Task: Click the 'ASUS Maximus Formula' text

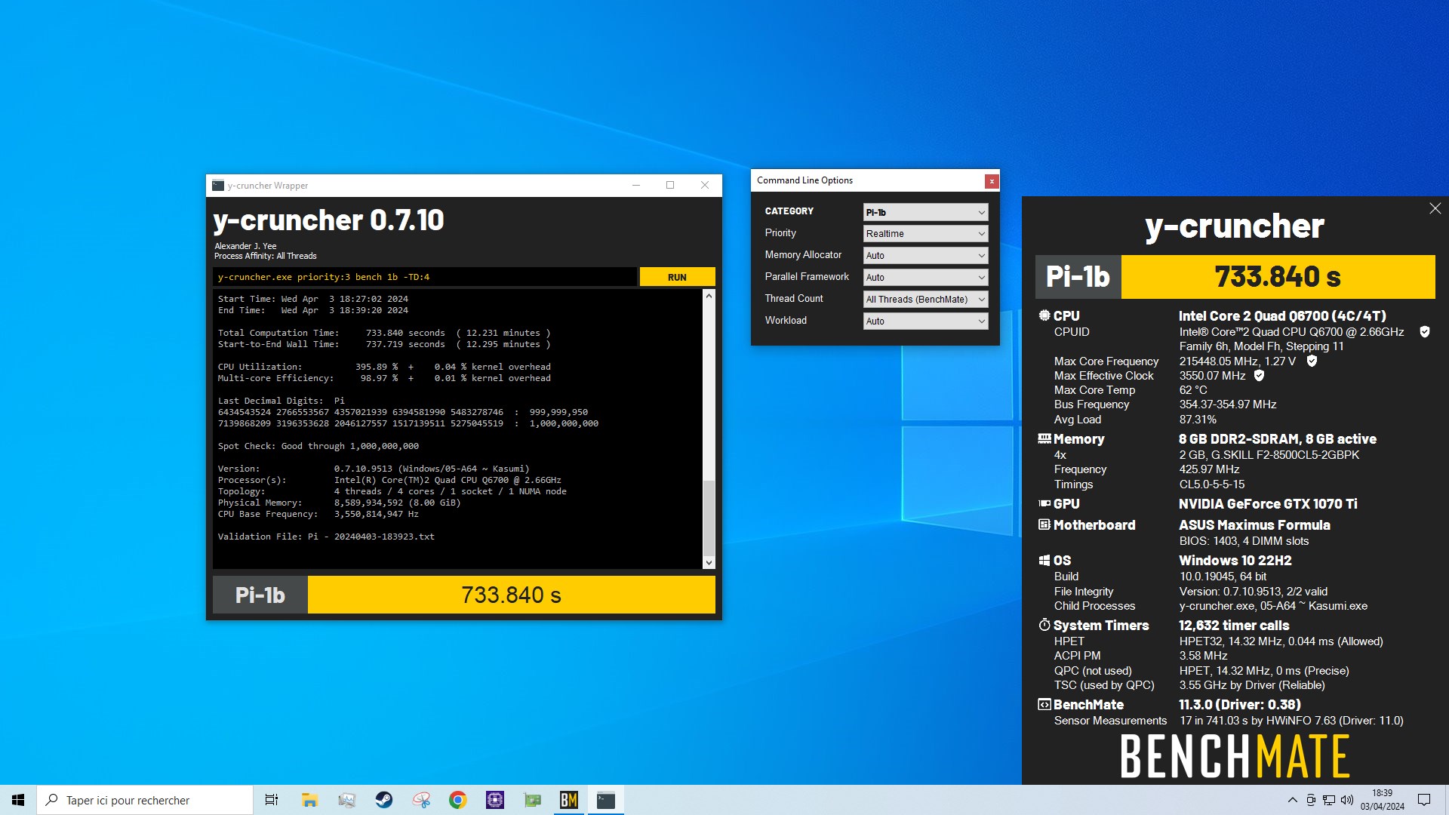Action: coord(1254,525)
